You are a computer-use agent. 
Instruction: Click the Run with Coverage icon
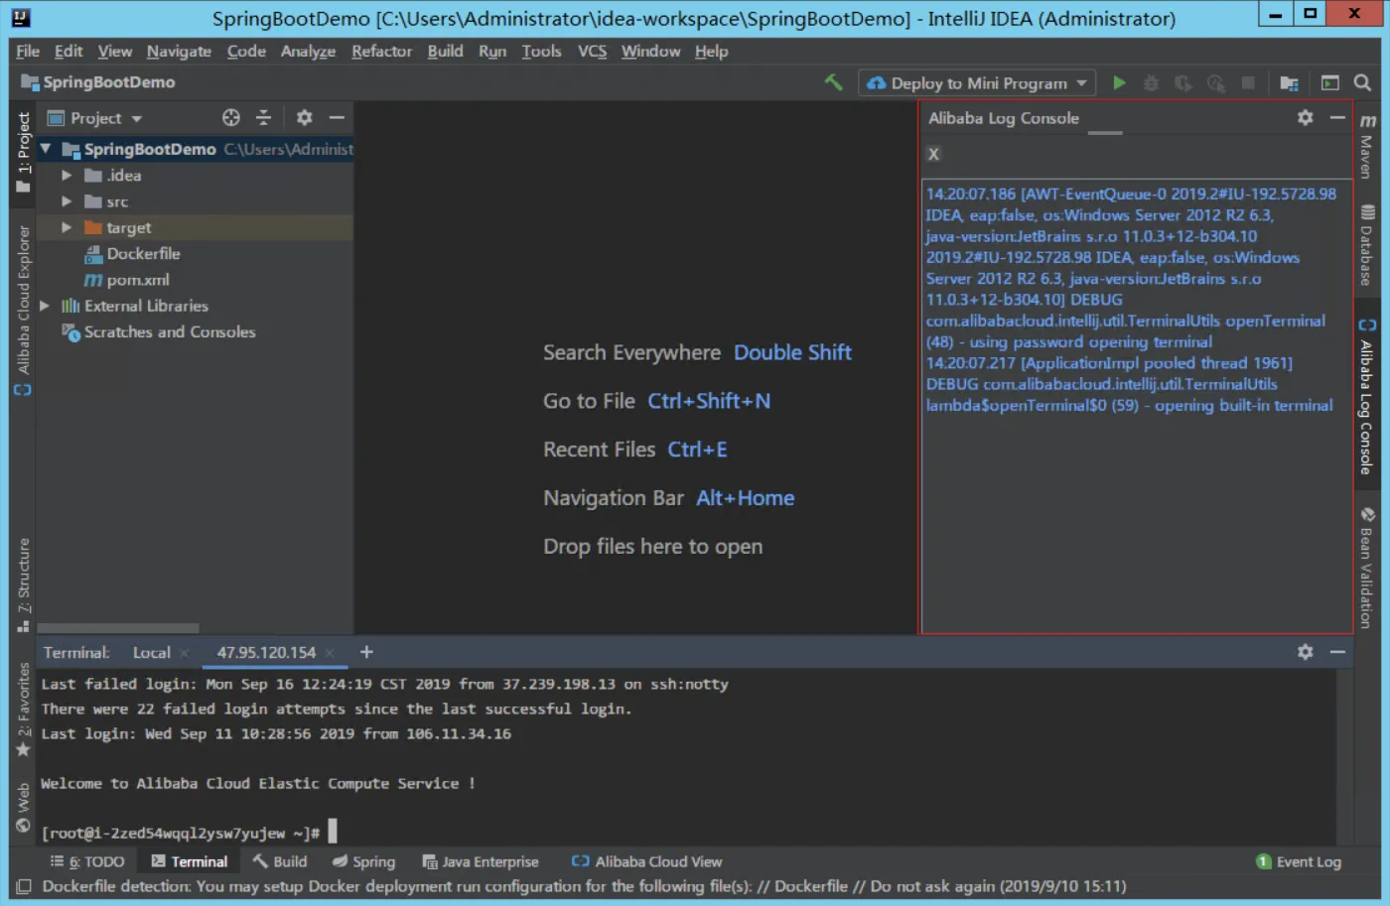(x=1182, y=83)
